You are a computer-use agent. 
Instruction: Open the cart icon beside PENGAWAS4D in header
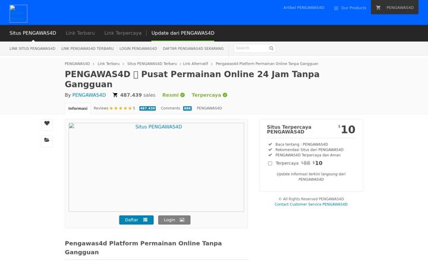pos(378,8)
